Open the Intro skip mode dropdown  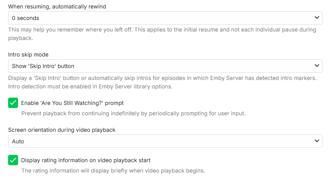point(165,66)
